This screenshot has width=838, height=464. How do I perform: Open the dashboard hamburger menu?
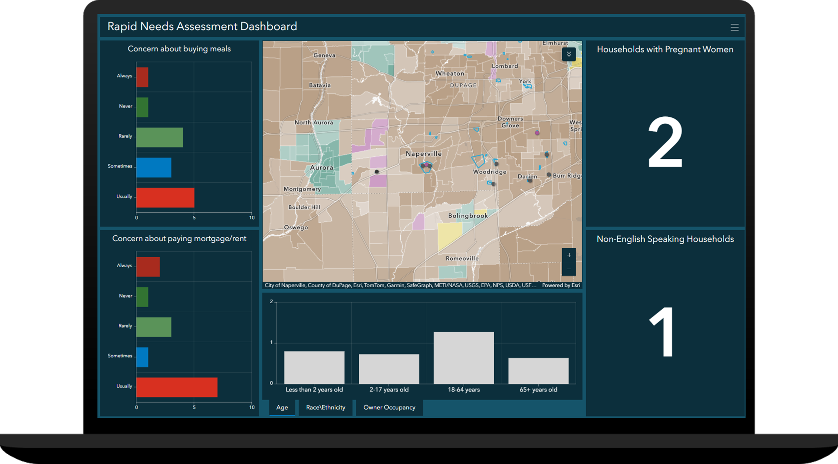pyautogui.click(x=735, y=26)
